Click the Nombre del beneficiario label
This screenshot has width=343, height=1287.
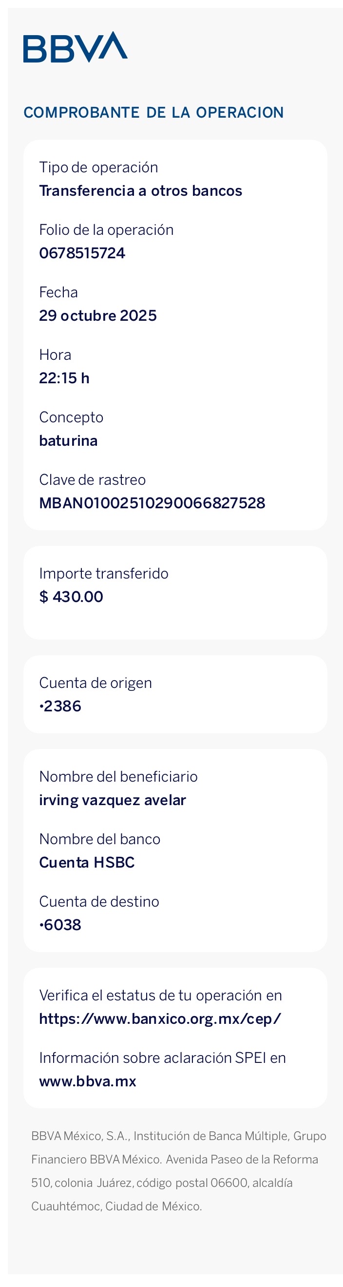(118, 776)
